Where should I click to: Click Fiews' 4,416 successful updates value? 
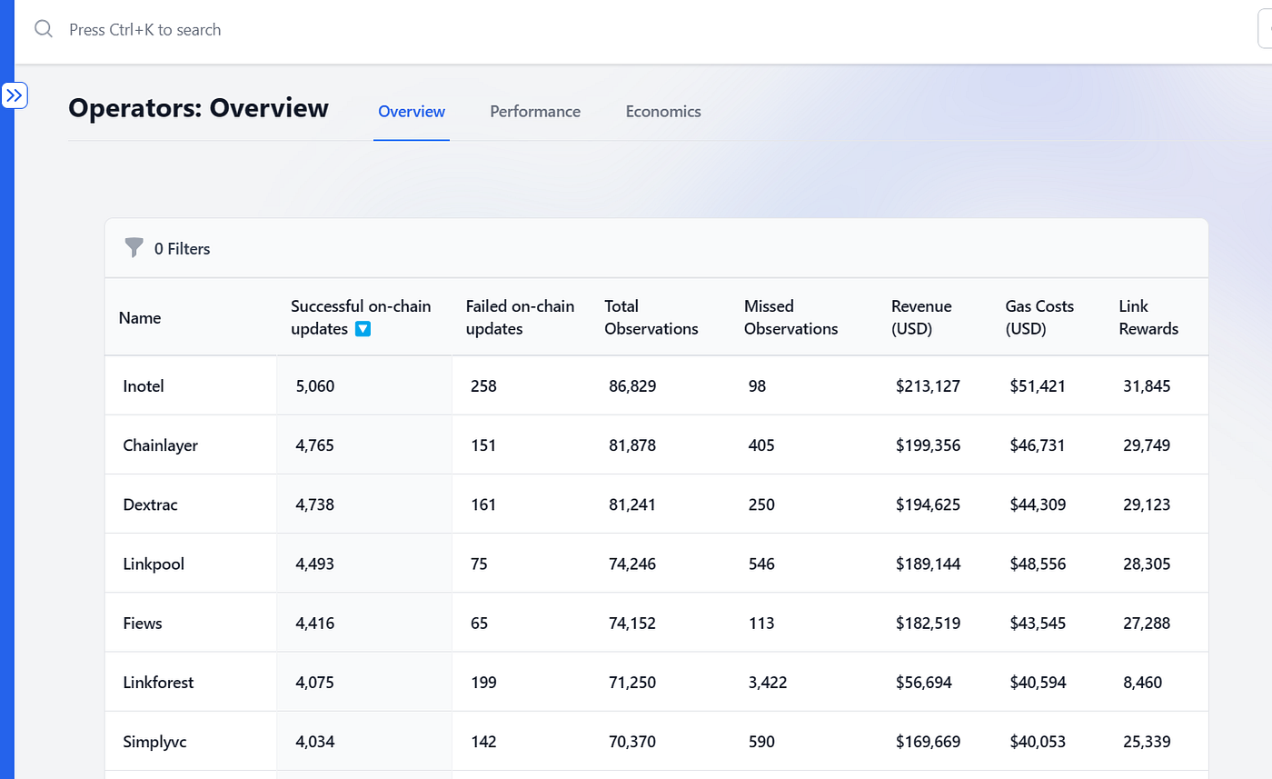[315, 624]
